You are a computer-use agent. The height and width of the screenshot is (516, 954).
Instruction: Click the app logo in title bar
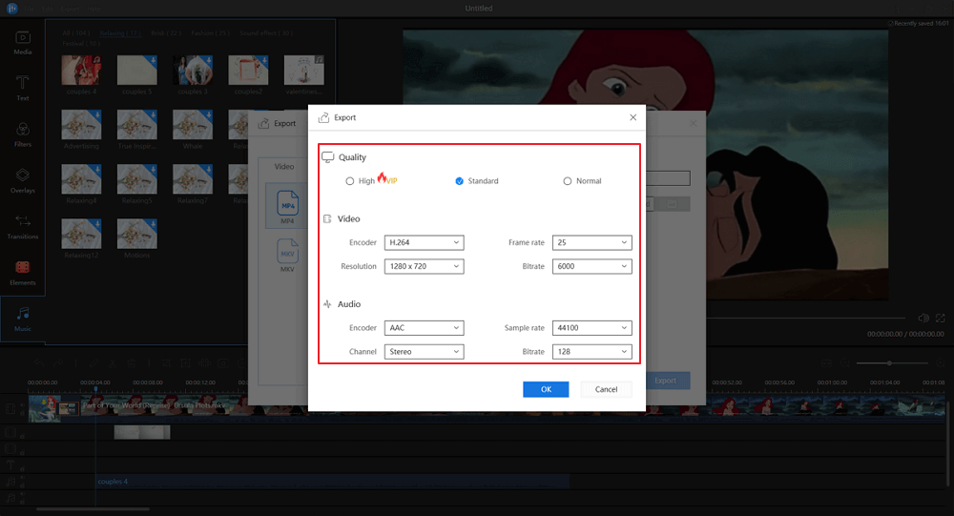coord(11,9)
